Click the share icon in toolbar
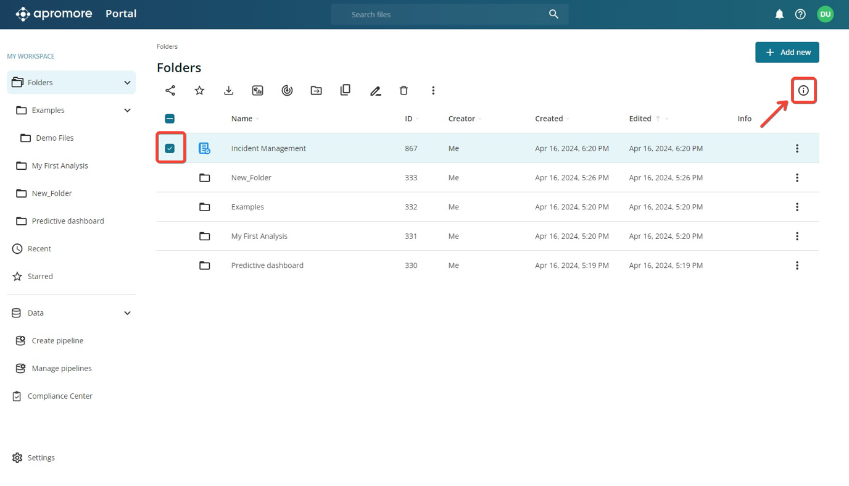849x486 pixels. pyautogui.click(x=170, y=91)
